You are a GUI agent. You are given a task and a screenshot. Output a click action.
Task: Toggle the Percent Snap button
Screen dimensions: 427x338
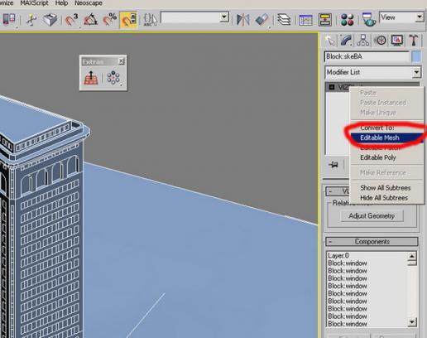click(109, 19)
